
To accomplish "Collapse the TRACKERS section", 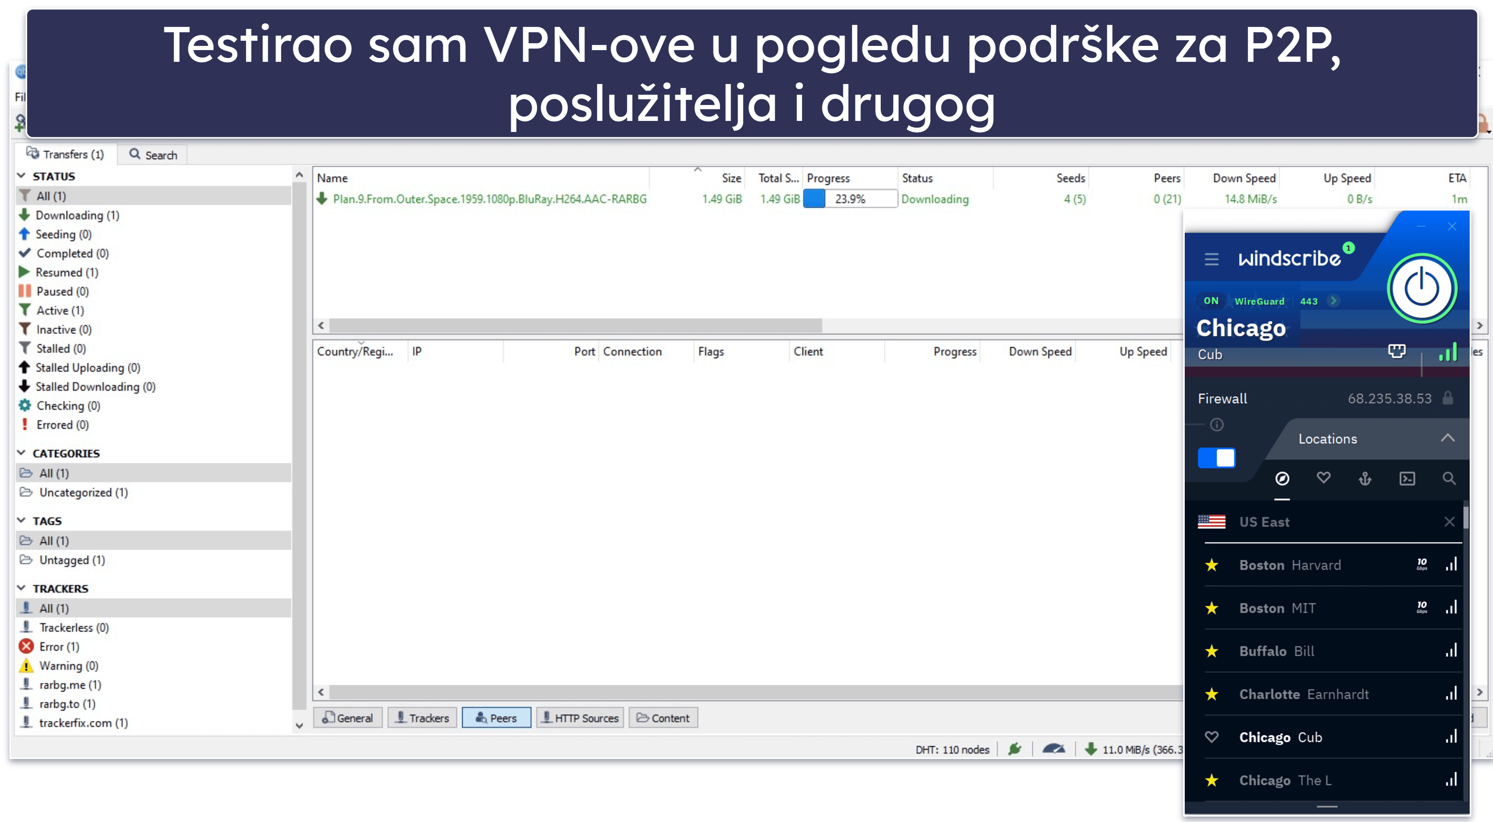I will click(21, 588).
